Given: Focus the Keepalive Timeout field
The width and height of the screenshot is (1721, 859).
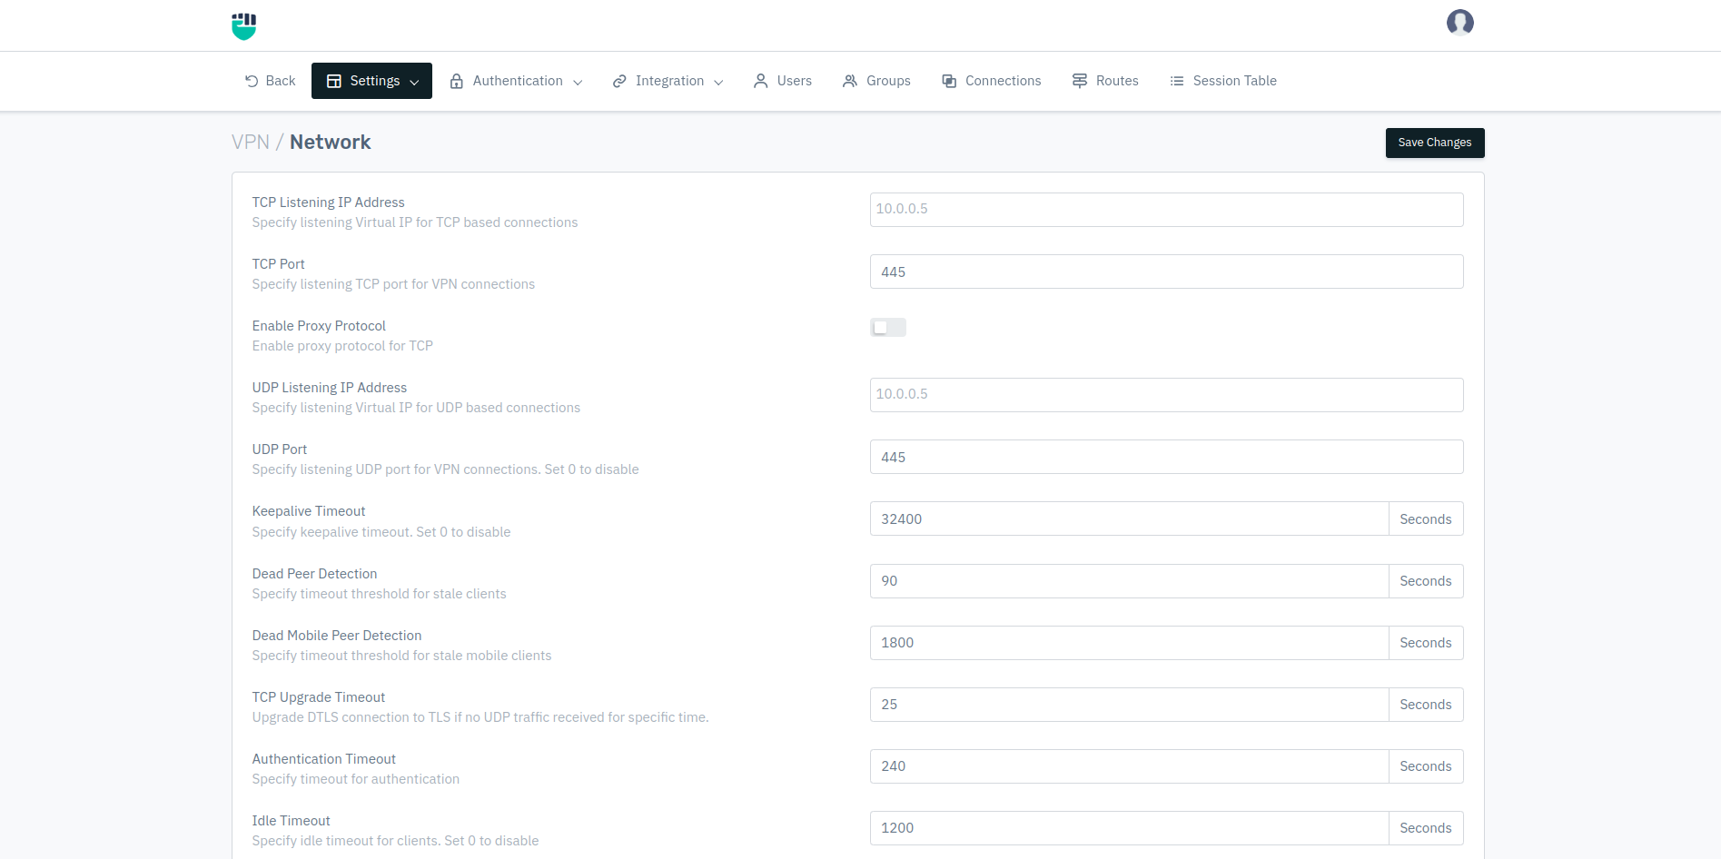Looking at the screenshot, I should tap(1129, 518).
